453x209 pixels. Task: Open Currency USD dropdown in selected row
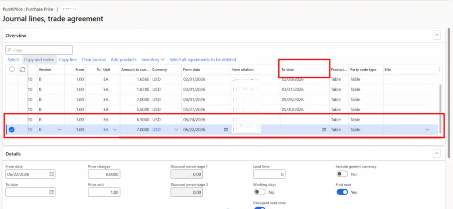177,130
